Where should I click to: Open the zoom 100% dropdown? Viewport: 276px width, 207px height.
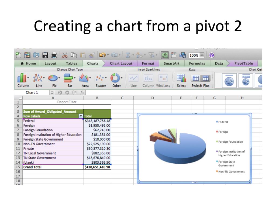[202, 55]
